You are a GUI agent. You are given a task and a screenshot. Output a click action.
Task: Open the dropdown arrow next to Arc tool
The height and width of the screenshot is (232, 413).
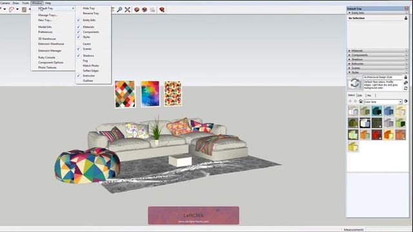17,10
